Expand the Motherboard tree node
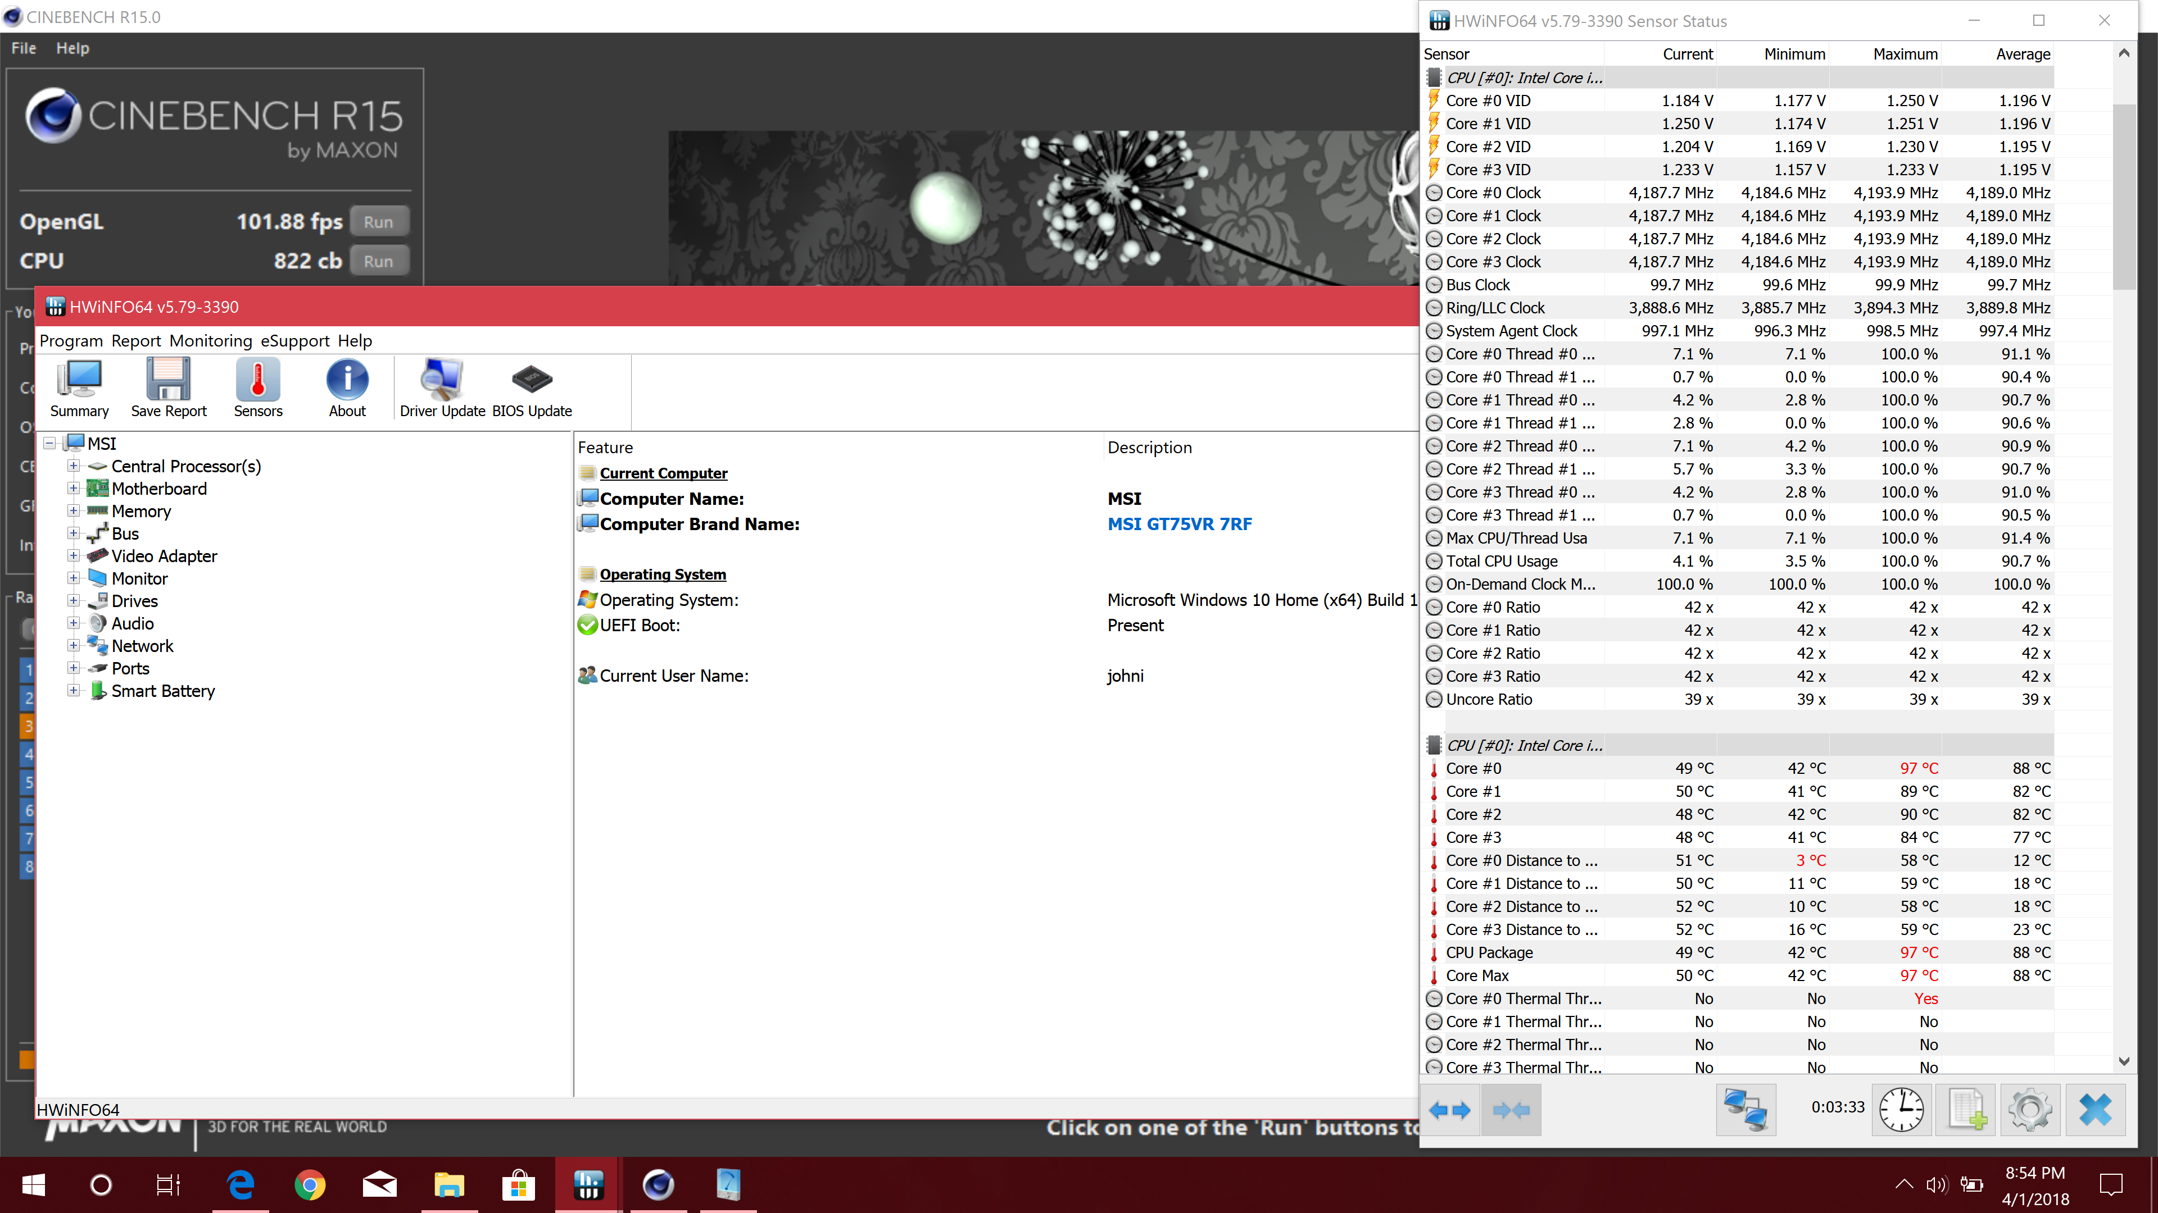The width and height of the screenshot is (2158, 1213). pos(74,488)
